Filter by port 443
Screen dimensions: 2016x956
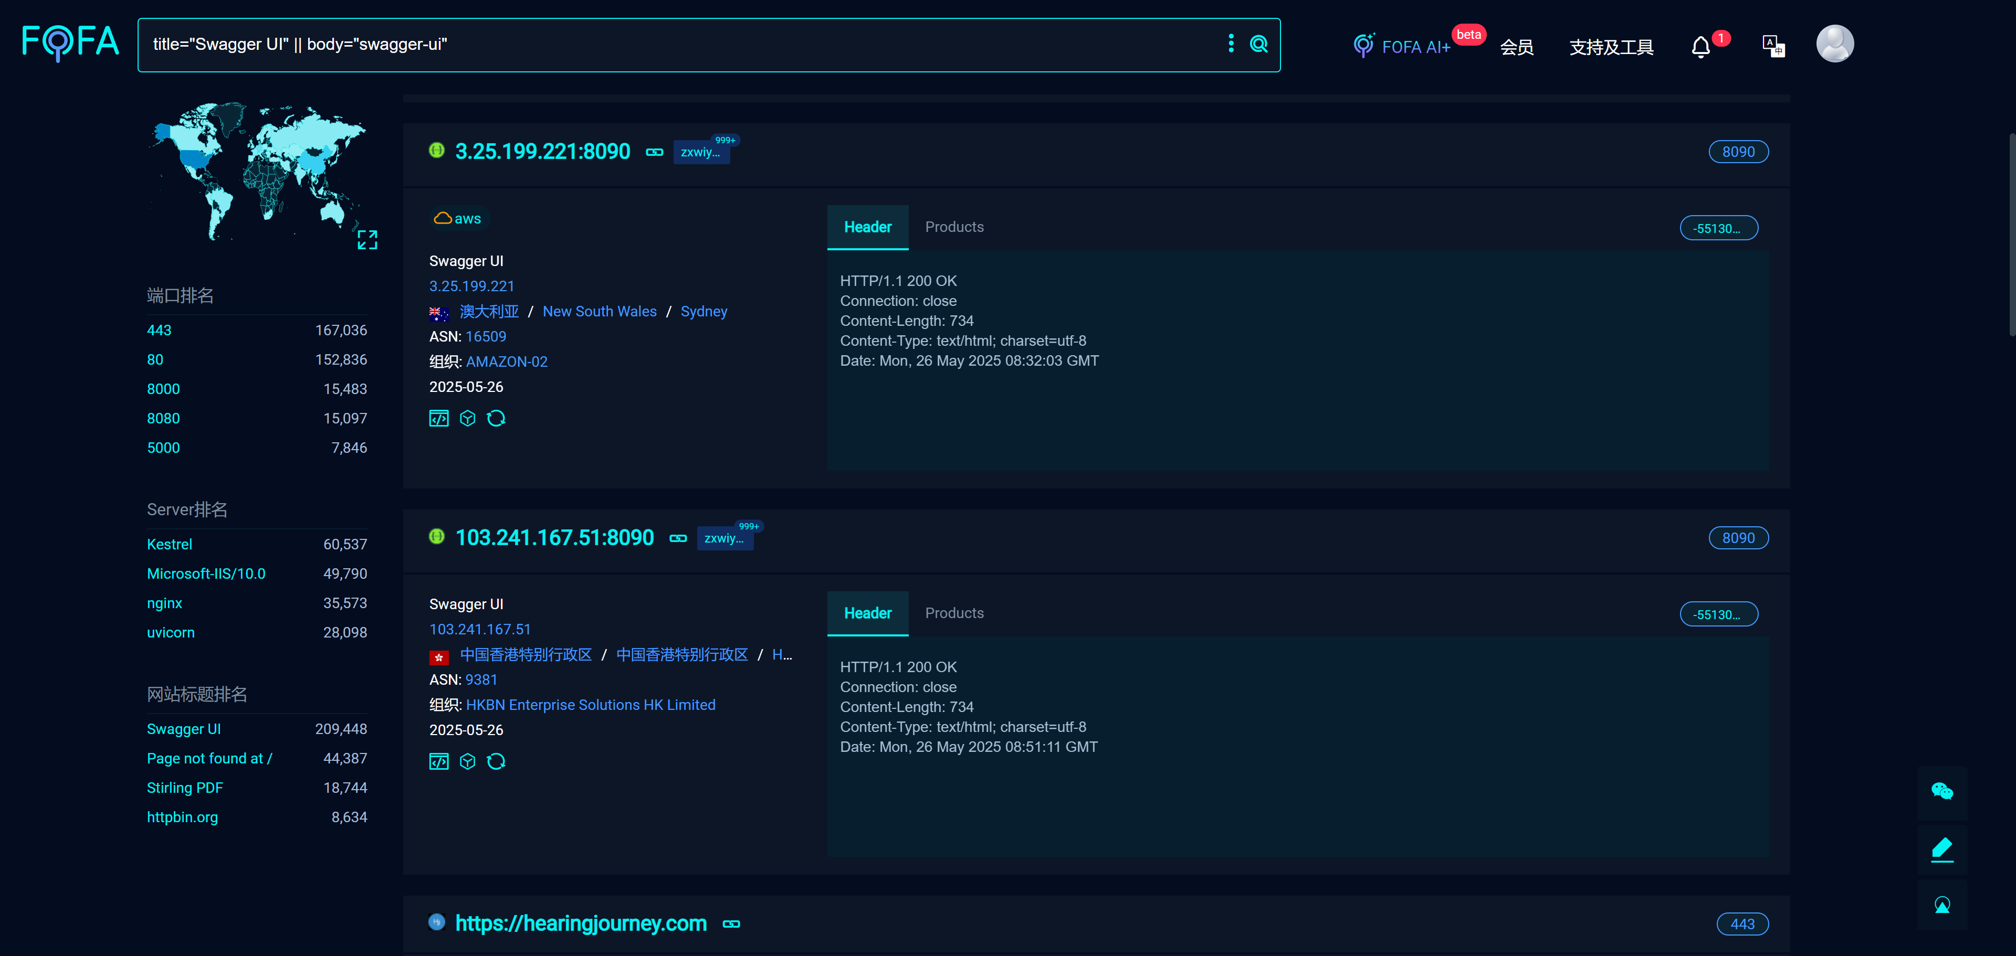[159, 330]
